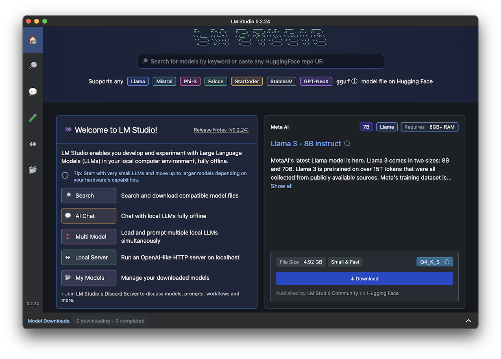Select the Llama architecture tag
Screen dimensions: 501x359
(138, 81)
